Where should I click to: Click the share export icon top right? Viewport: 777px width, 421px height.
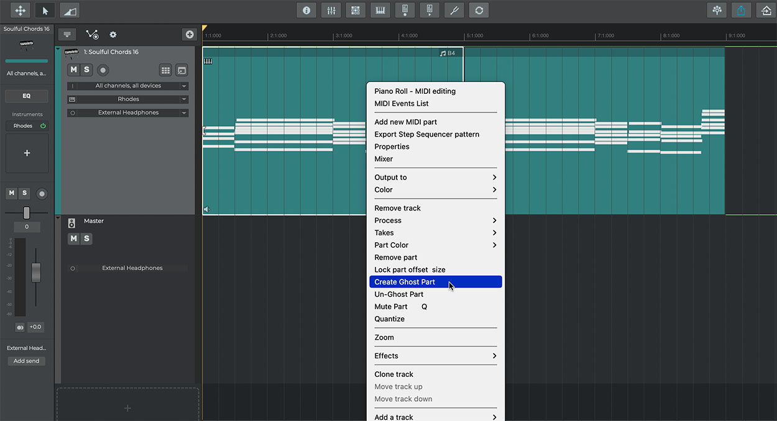(x=741, y=11)
